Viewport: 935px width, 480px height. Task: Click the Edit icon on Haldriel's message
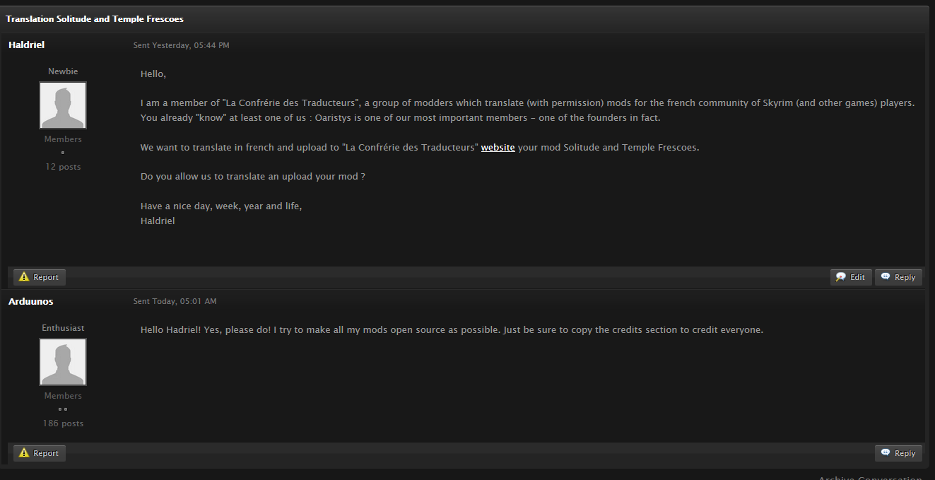[x=841, y=277]
